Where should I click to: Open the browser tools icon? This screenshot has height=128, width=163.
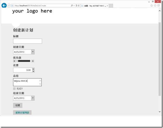click(x=159, y=6)
